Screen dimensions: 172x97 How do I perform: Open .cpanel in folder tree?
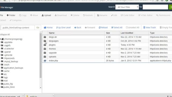[7, 52]
